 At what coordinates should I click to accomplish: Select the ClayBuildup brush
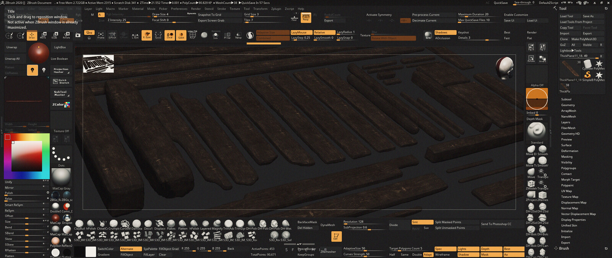point(80,225)
